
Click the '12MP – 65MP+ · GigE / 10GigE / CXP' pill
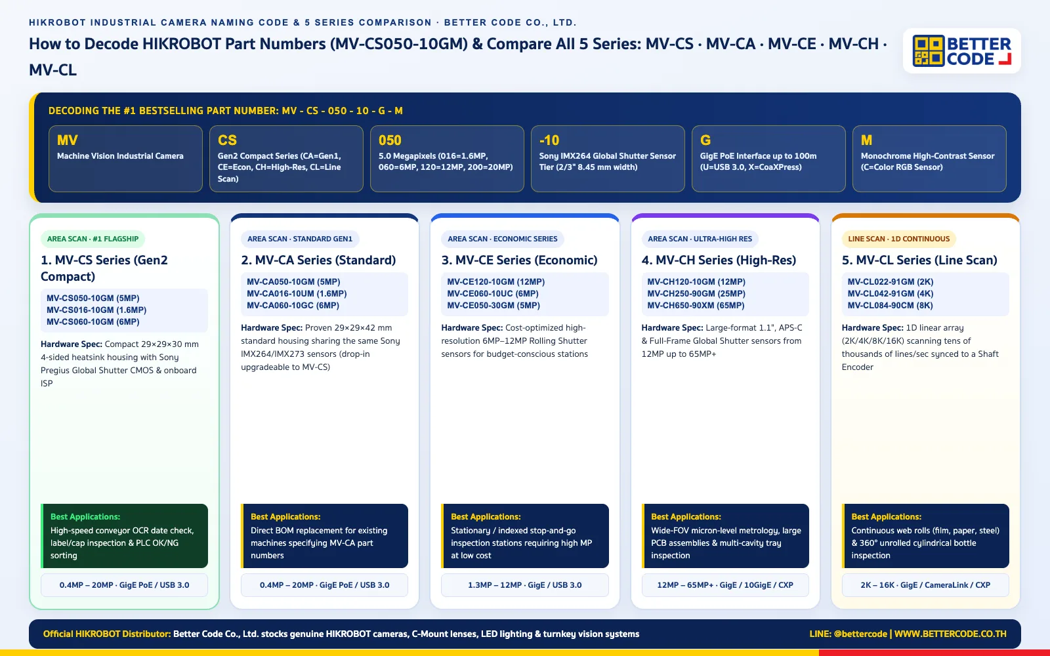[725, 585]
